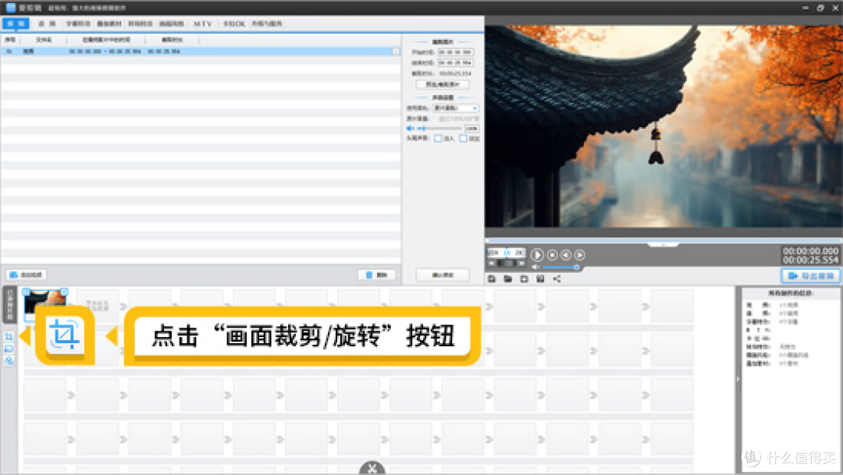Screen dimensions: 843x475
Task: Click the start time input field
Action: point(455,52)
